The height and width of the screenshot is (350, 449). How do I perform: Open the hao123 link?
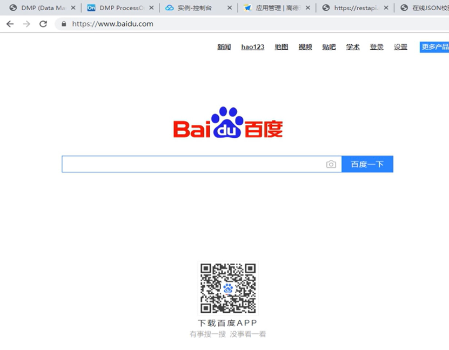tap(252, 47)
